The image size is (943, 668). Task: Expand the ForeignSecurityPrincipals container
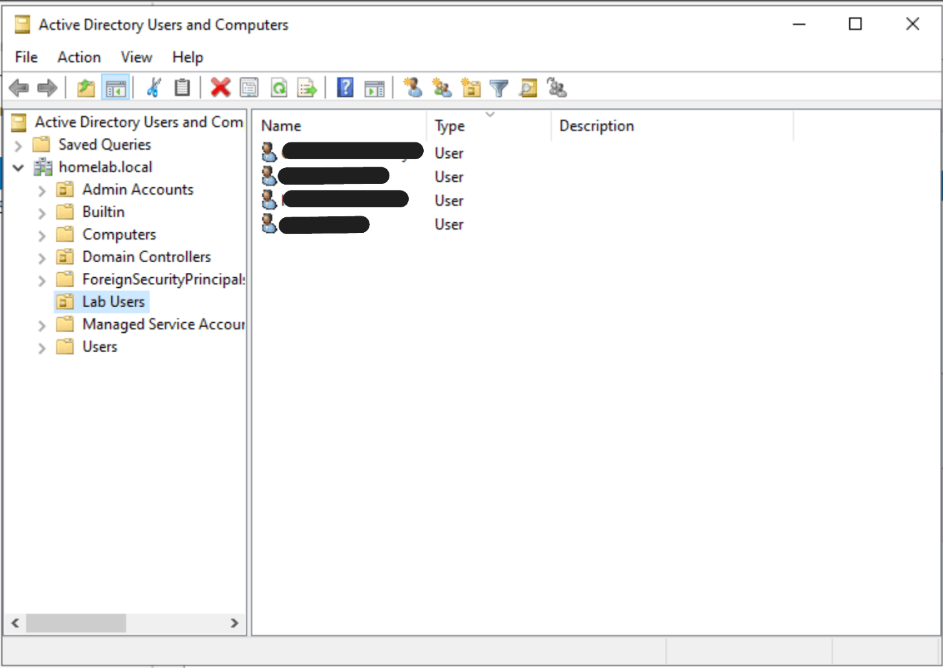tap(42, 280)
